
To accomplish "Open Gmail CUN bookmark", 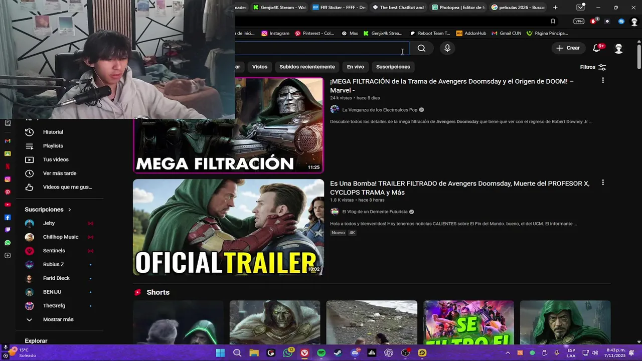I will click(506, 33).
